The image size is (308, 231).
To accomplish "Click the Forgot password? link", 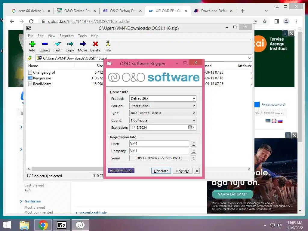I will click(273, 104).
